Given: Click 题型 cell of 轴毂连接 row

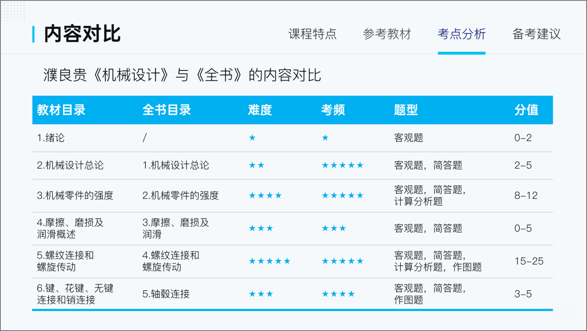Looking at the screenshot, I should coord(430,294).
